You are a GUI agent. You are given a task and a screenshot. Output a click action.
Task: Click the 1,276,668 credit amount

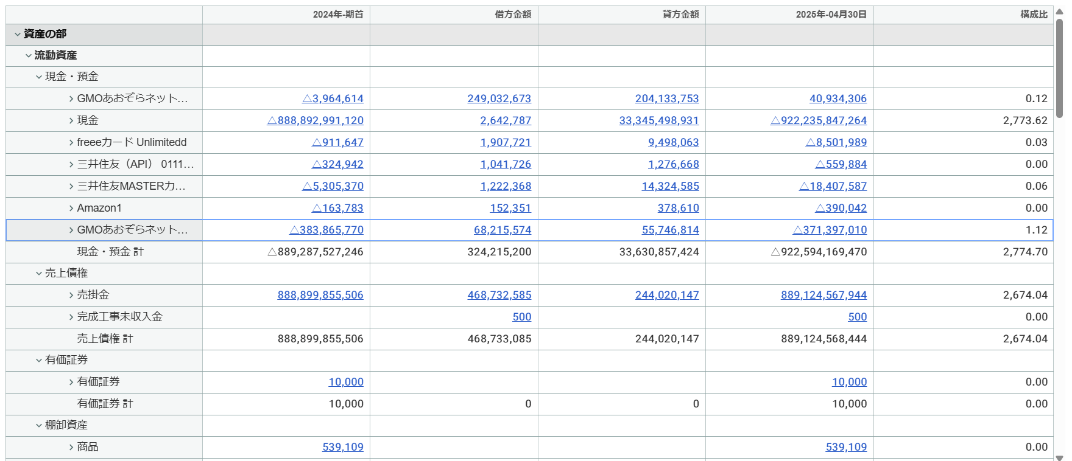click(x=674, y=164)
